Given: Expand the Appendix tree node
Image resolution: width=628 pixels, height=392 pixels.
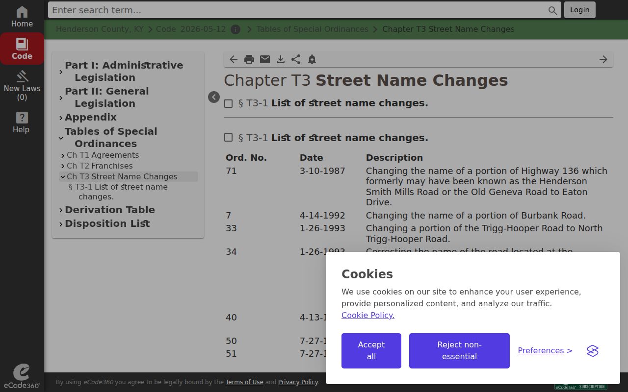Looking at the screenshot, I should [61, 118].
